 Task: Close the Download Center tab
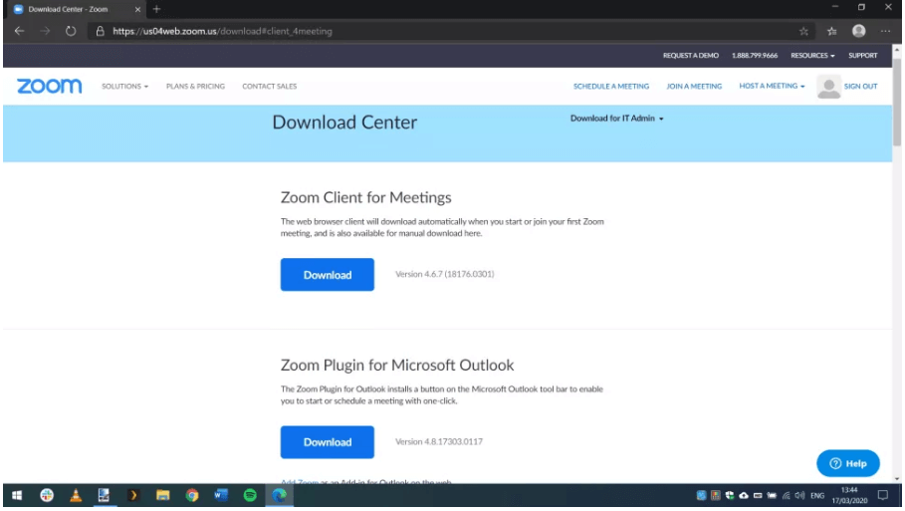coord(137,9)
